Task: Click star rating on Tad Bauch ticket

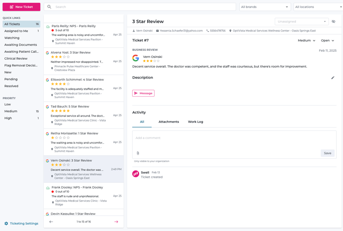Action: pos(60,111)
